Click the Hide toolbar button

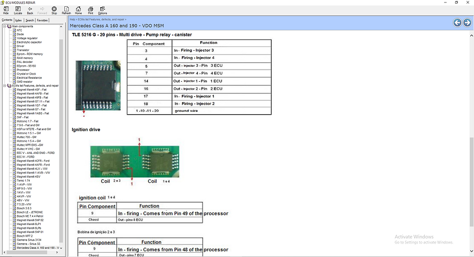(x=6, y=10)
